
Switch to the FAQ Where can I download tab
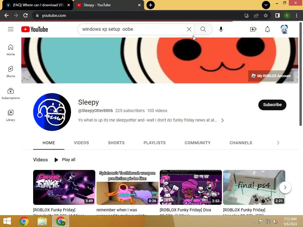[x=38, y=5]
